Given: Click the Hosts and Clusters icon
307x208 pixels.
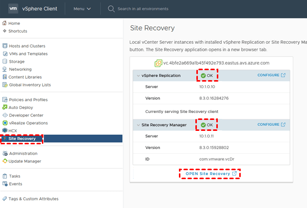Looking at the screenshot, I should click(x=5, y=46).
